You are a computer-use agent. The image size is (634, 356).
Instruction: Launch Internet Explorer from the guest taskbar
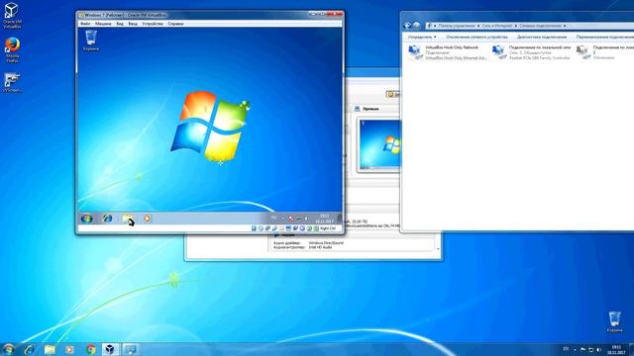click(108, 219)
